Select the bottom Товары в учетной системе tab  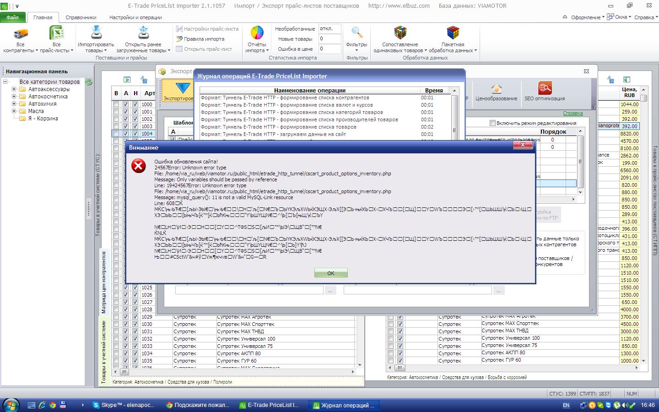click(x=104, y=352)
